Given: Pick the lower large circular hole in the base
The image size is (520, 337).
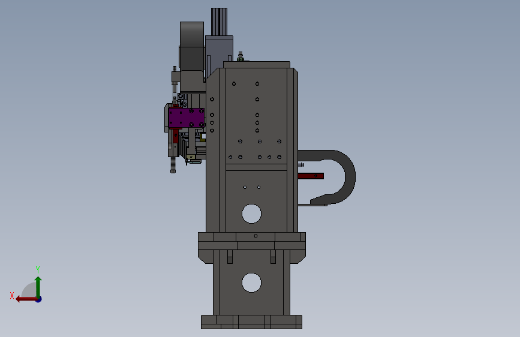Looking at the screenshot, I should [252, 282].
